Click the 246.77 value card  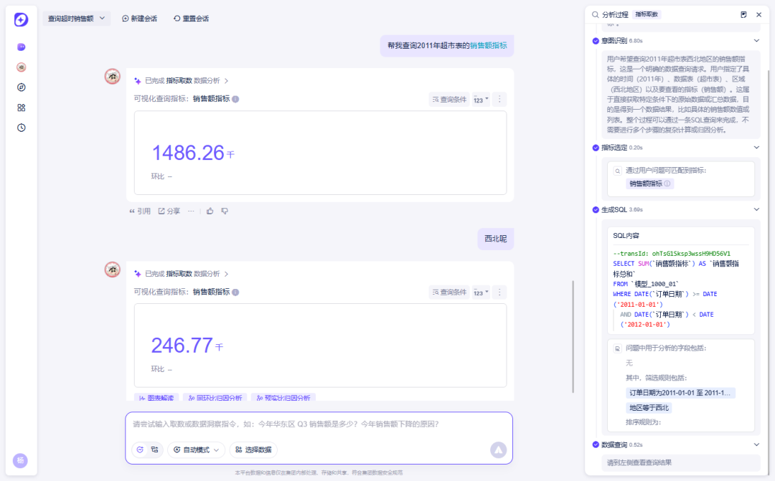click(320, 346)
